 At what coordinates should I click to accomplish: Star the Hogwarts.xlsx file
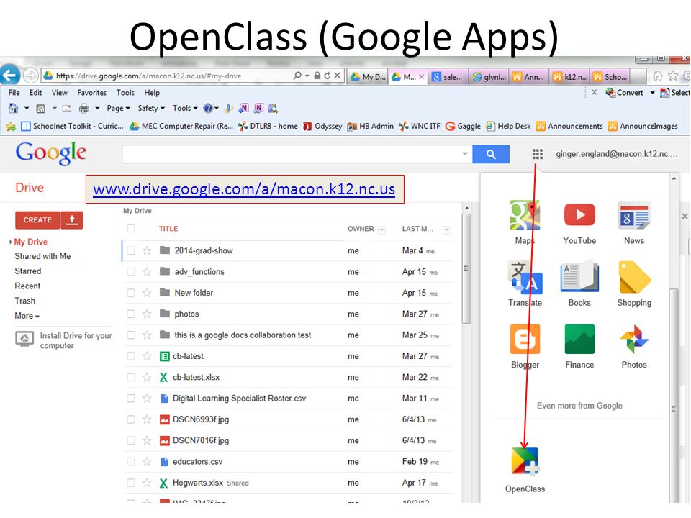147,483
